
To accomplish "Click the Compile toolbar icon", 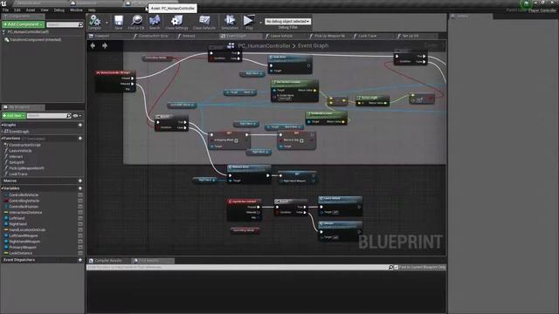I will tap(95, 22).
